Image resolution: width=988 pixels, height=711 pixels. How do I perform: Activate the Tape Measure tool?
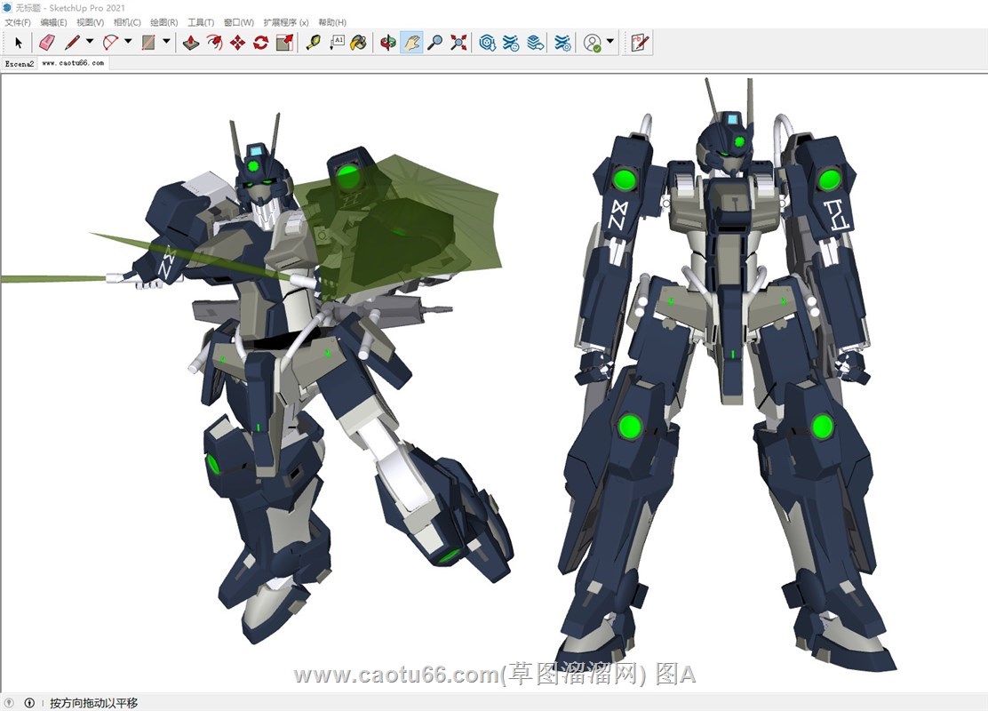pyautogui.click(x=313, y=42)
